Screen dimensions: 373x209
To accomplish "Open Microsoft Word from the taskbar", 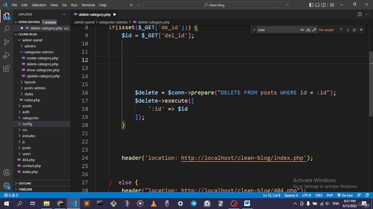I will click(247, 204).
